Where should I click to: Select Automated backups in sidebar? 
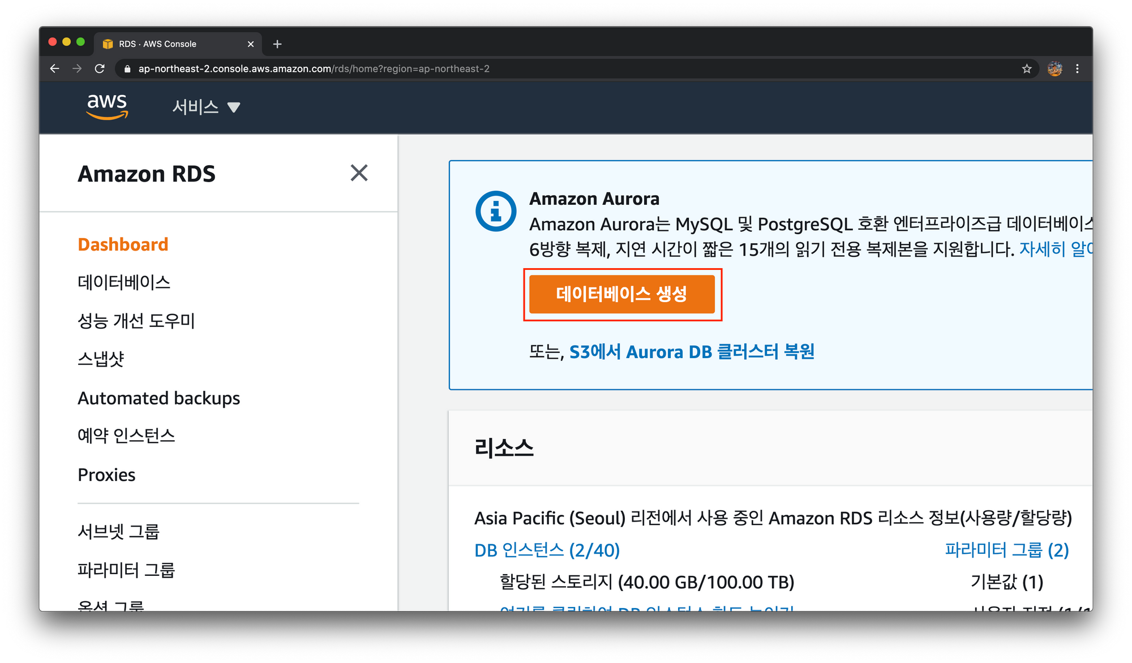[158, 398]
